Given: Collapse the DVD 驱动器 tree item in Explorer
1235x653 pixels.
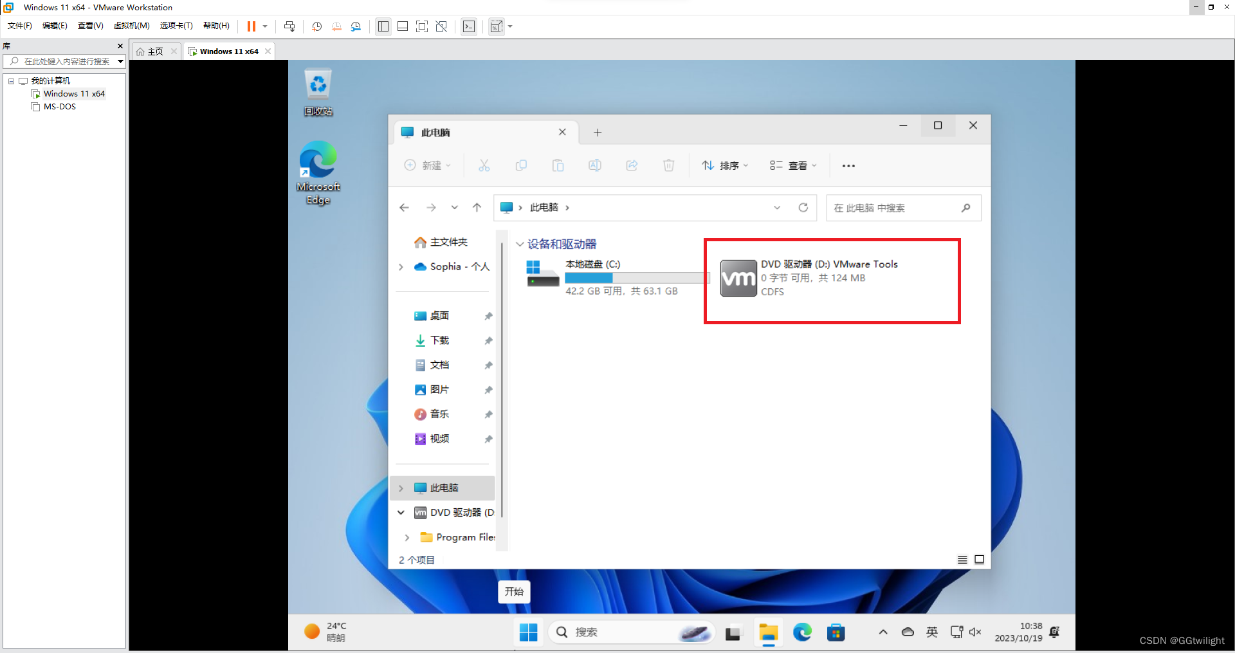Looking at the screenshot, I should 401,512.
